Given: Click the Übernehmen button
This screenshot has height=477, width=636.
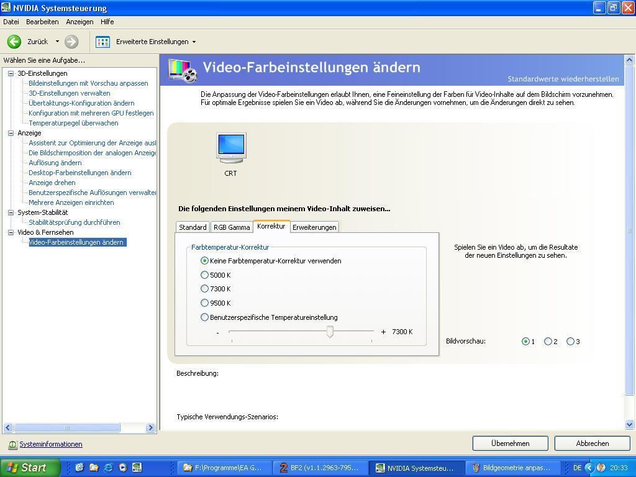Looking at the screenshot, I should (511, 443).
